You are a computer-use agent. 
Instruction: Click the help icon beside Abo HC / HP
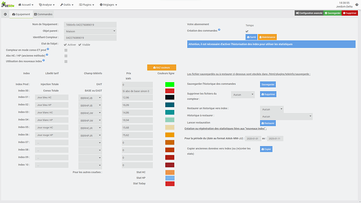[47, 55]
